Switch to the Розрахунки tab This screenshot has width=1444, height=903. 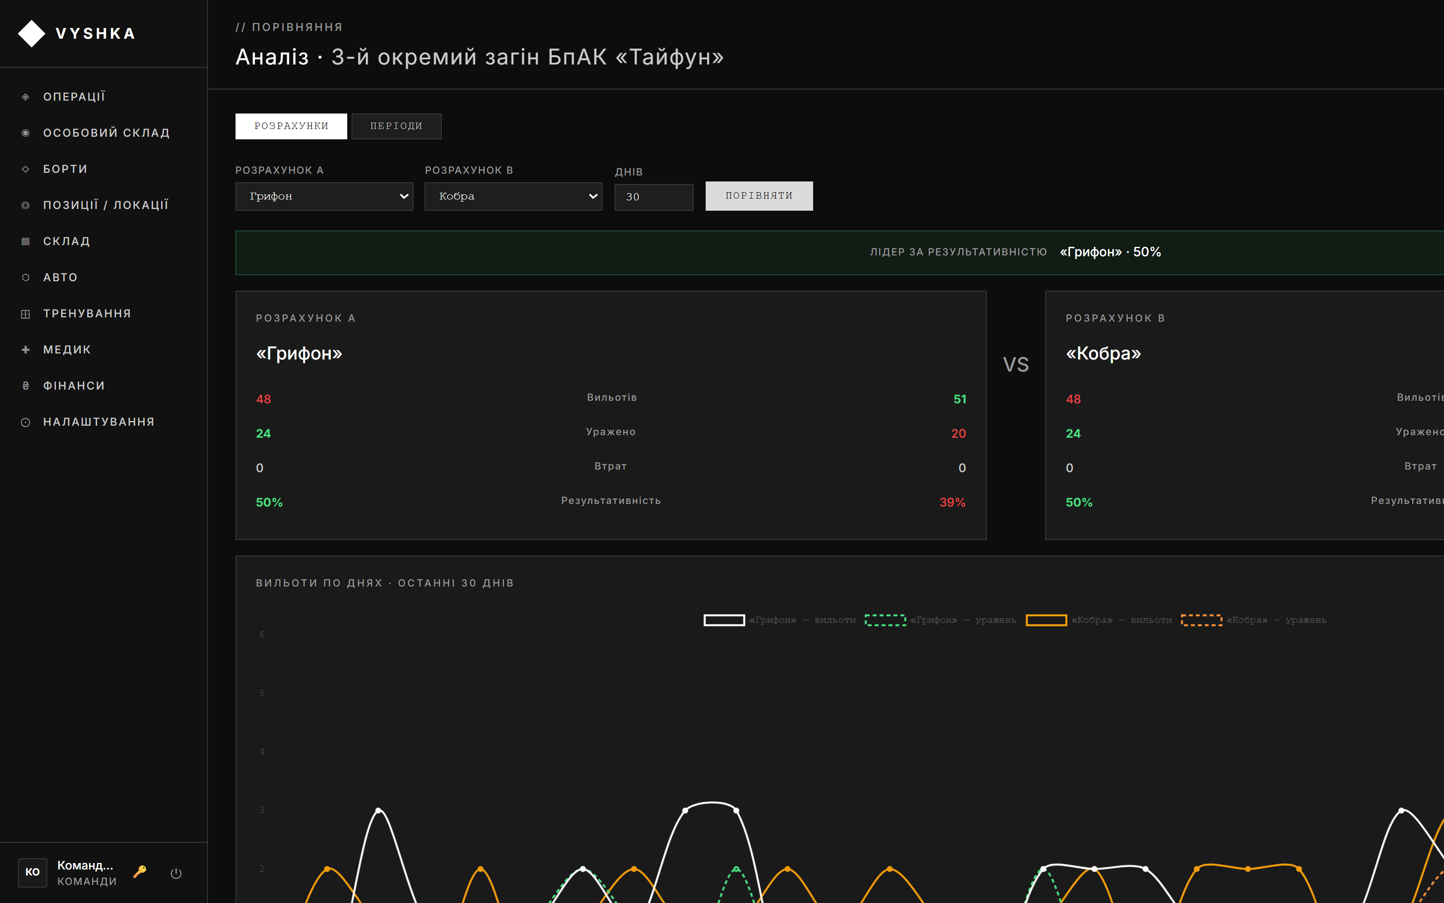click(x=291, y=126)
